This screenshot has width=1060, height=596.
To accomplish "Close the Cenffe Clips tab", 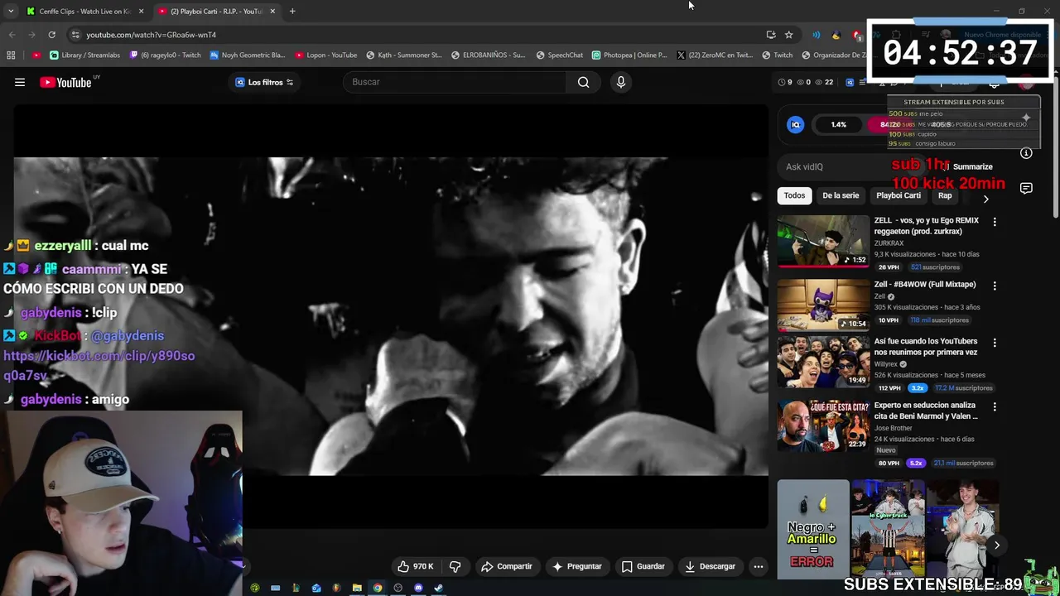I will coord(141,12).
